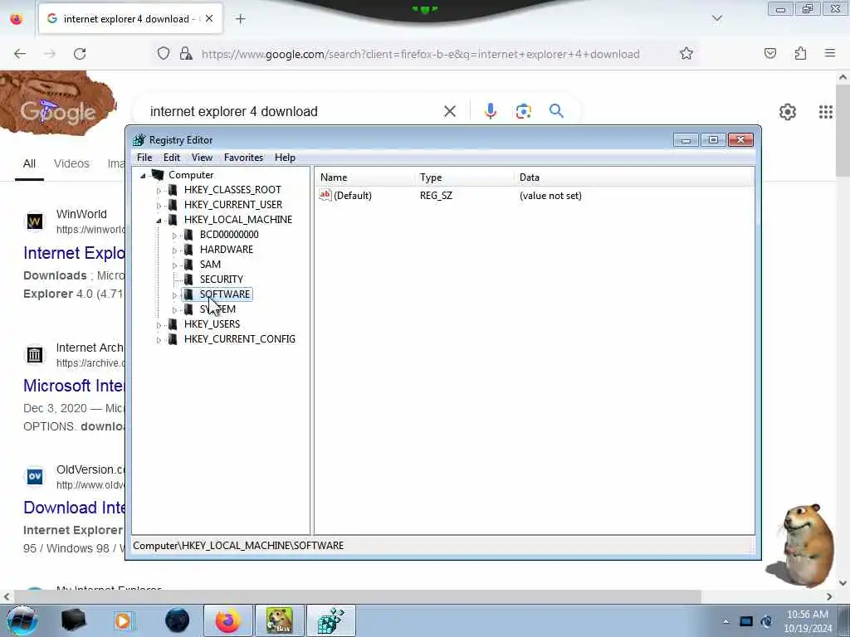
Task: Open Firefox from the taskbar
Action: (x=227, y=620)
